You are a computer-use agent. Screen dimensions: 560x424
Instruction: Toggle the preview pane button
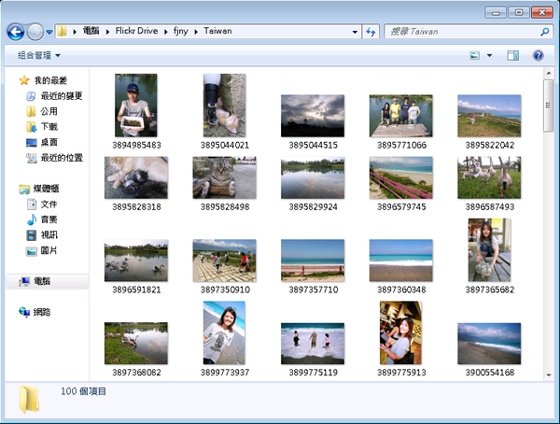click(512, 55)
